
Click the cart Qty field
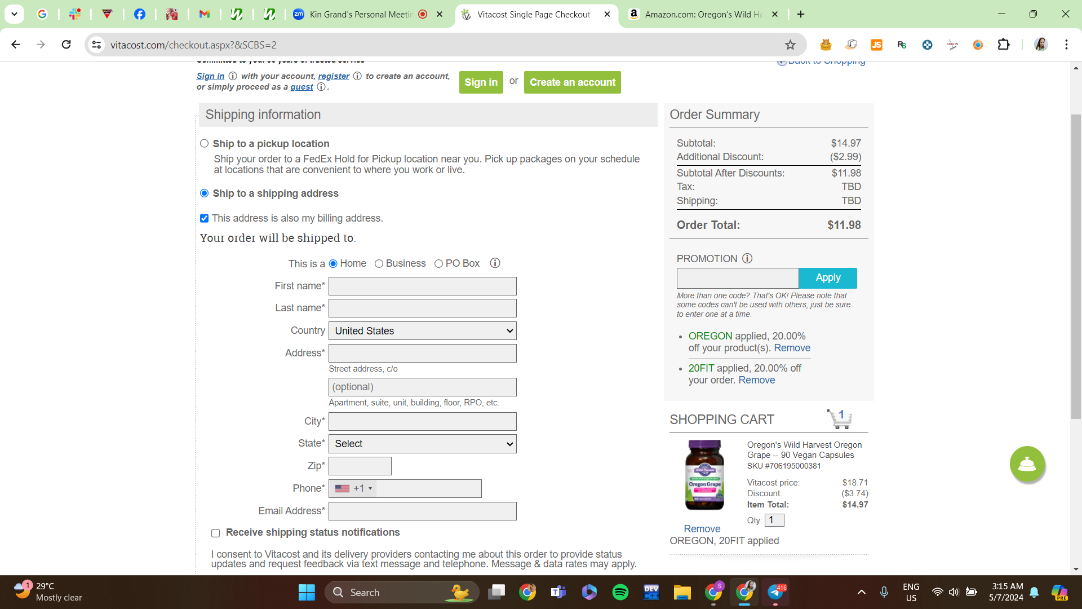774,520
